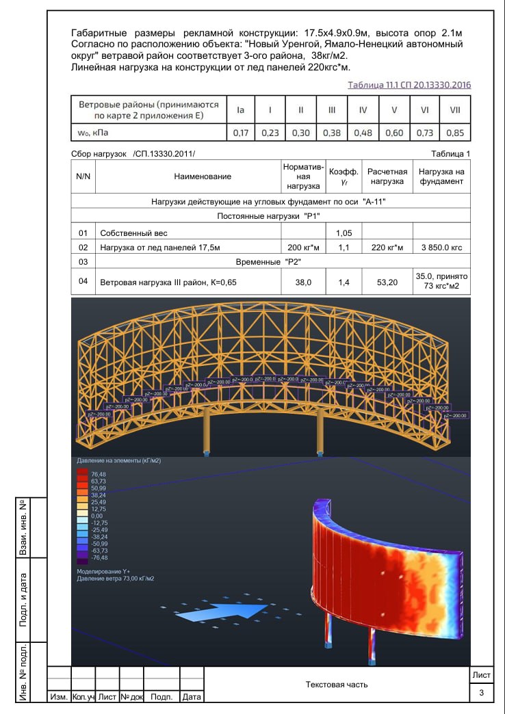Click the 'Сбор нагрузок /СП.13330.2011/' caption
The height and width of the screenshot is (714, 505).
133,154
